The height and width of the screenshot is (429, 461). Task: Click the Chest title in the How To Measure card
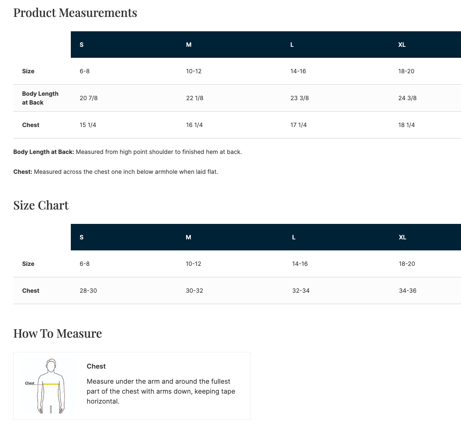pyautogui.click(x=96, y=366)
